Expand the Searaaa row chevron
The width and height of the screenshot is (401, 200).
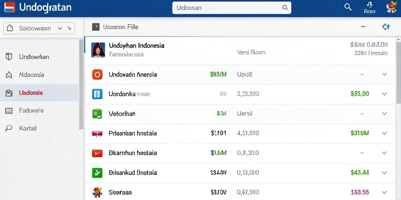pos(385,192)
